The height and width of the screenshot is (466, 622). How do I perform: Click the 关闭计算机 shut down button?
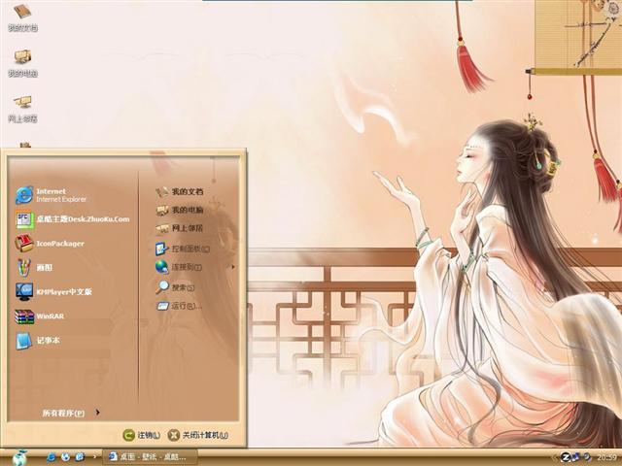click(x=198, y=435)
